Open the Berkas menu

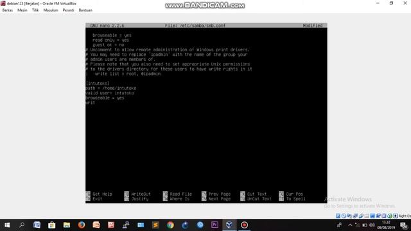point(7,10)
